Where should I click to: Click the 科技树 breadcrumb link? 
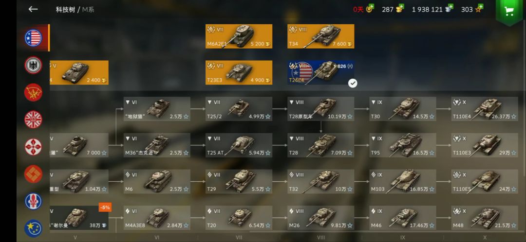65,9
